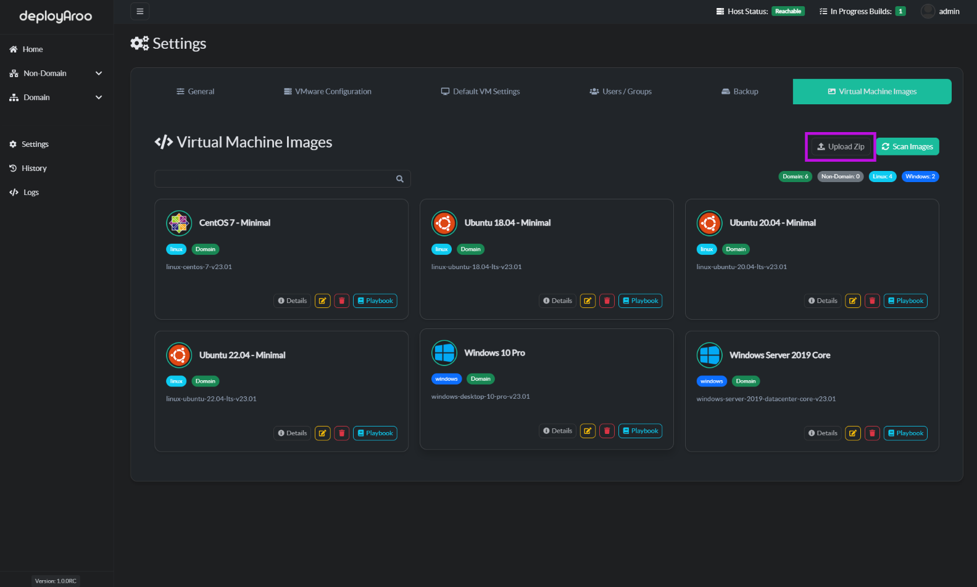Click the Version 1.0.0RC label

tap(56, 581)
